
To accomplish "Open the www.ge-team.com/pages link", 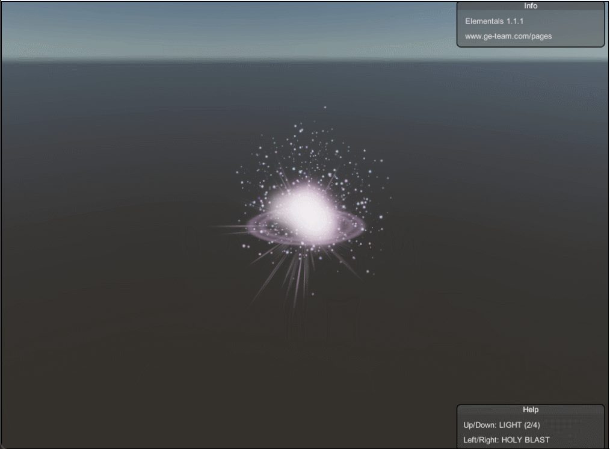I will [508, 36].
